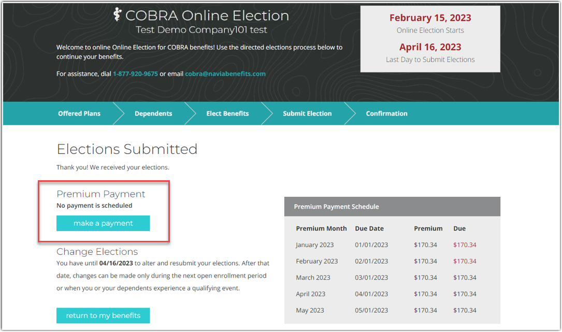562x332 pixels.
Task: Select the March 2023 premium month
Action: (313, 278)
